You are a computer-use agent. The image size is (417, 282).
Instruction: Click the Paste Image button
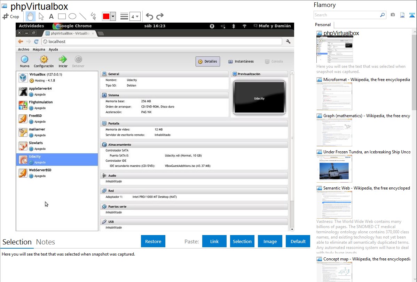coord(270,241)
